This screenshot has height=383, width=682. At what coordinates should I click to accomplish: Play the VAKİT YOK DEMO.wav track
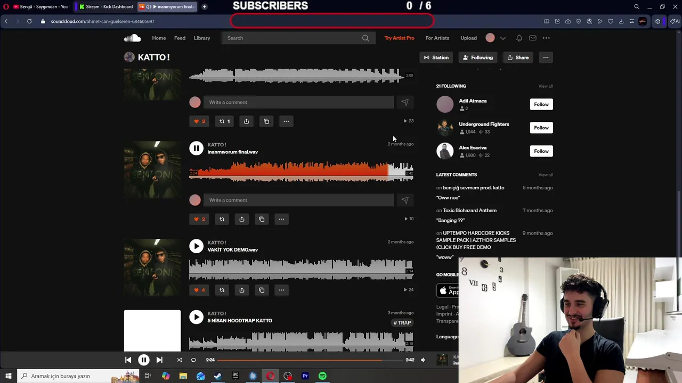click(196, 246)
